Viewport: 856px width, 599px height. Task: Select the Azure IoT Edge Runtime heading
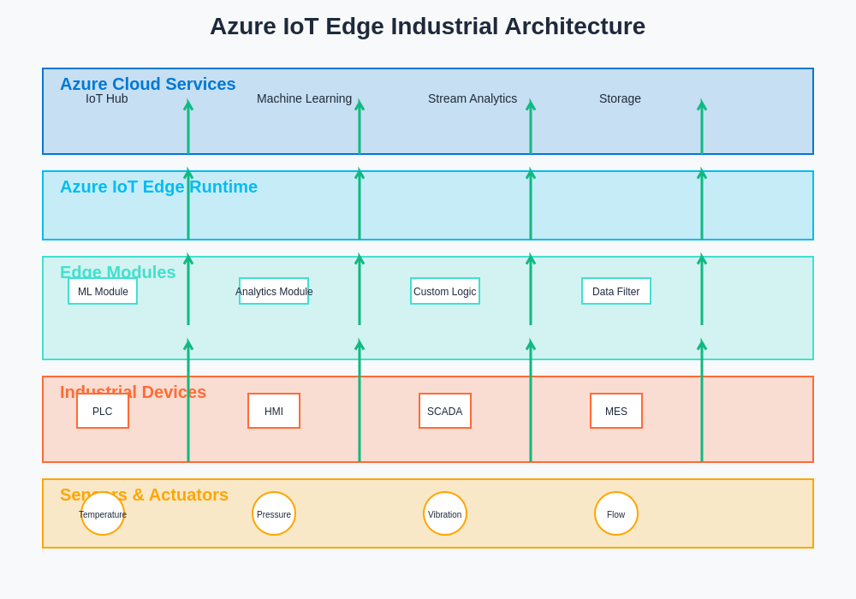click(x=158, y=187)
